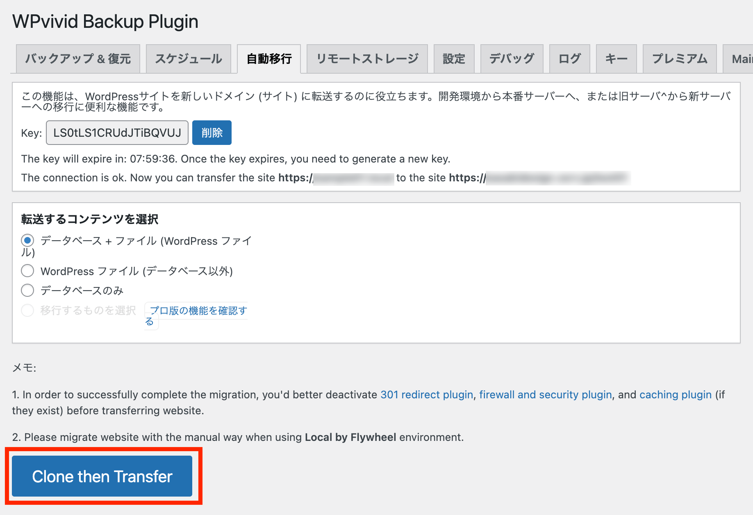The image size is (753, 515).
Task: Click the Clone then Transfer button
Action: [102, 476]
